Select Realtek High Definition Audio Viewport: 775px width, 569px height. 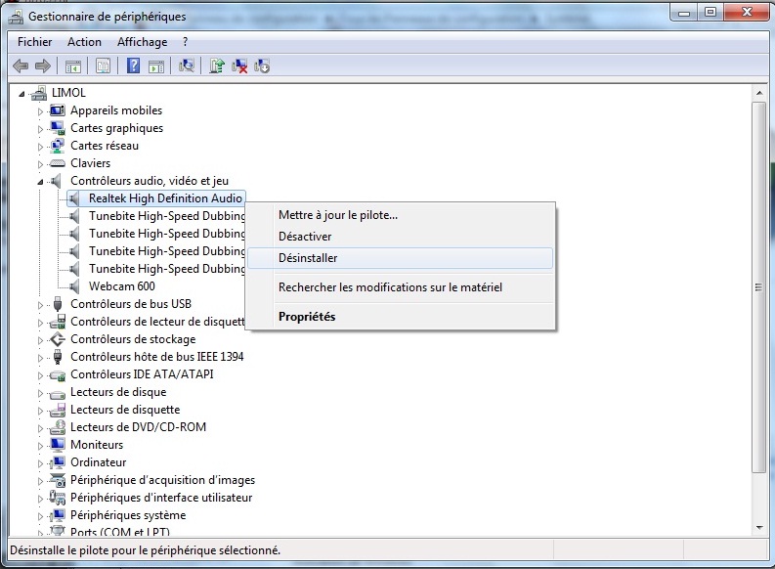165,198
